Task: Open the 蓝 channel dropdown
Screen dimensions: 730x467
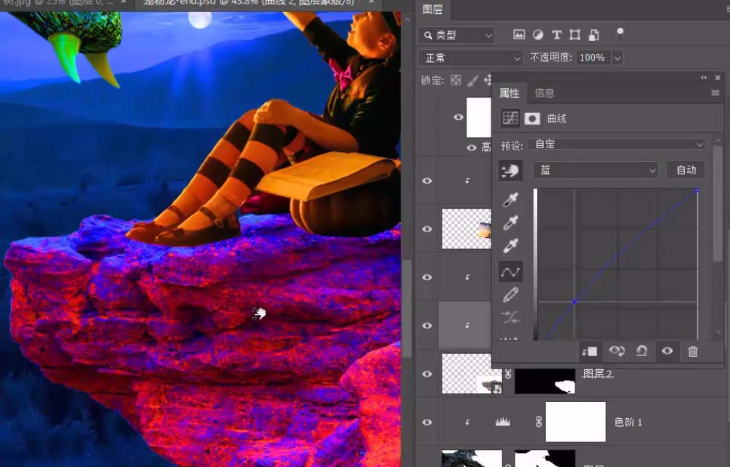Action: pos(596,170)
